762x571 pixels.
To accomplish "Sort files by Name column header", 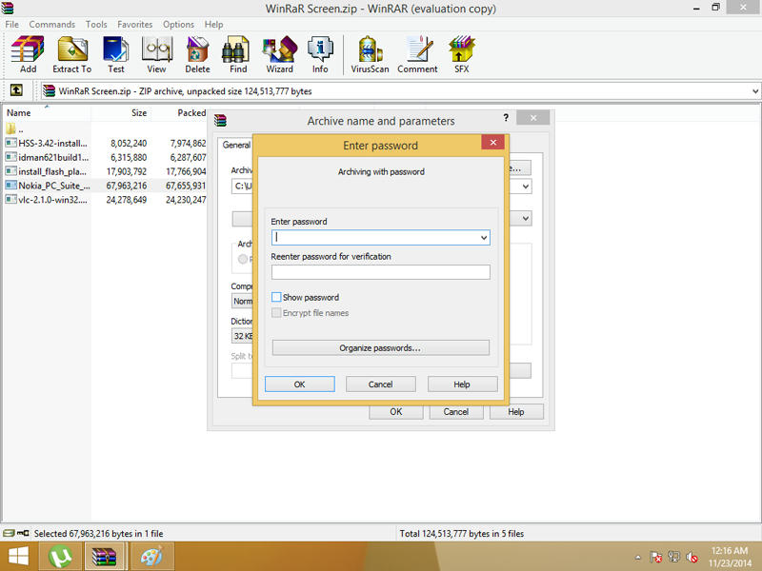I will click(x=47, y=112).
